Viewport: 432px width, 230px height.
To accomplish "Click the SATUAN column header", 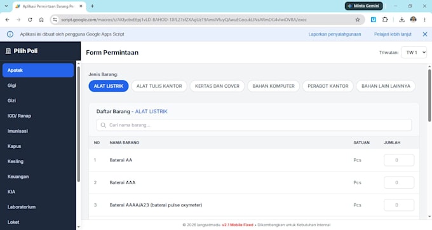I will click(x=361, y=142).
